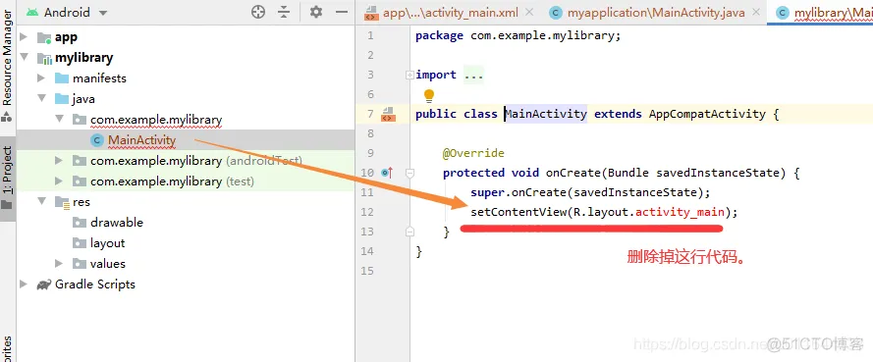Viewport: 873px width, 362px height.
Task: Click the app module folder icon
Action: click(x=44, y=38)
